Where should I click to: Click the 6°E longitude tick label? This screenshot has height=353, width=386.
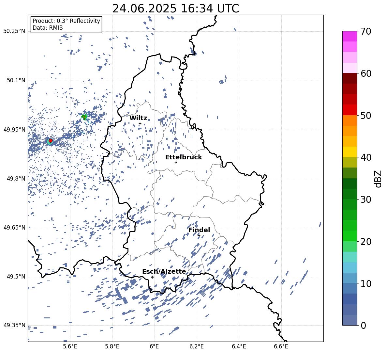coord(154,346)
